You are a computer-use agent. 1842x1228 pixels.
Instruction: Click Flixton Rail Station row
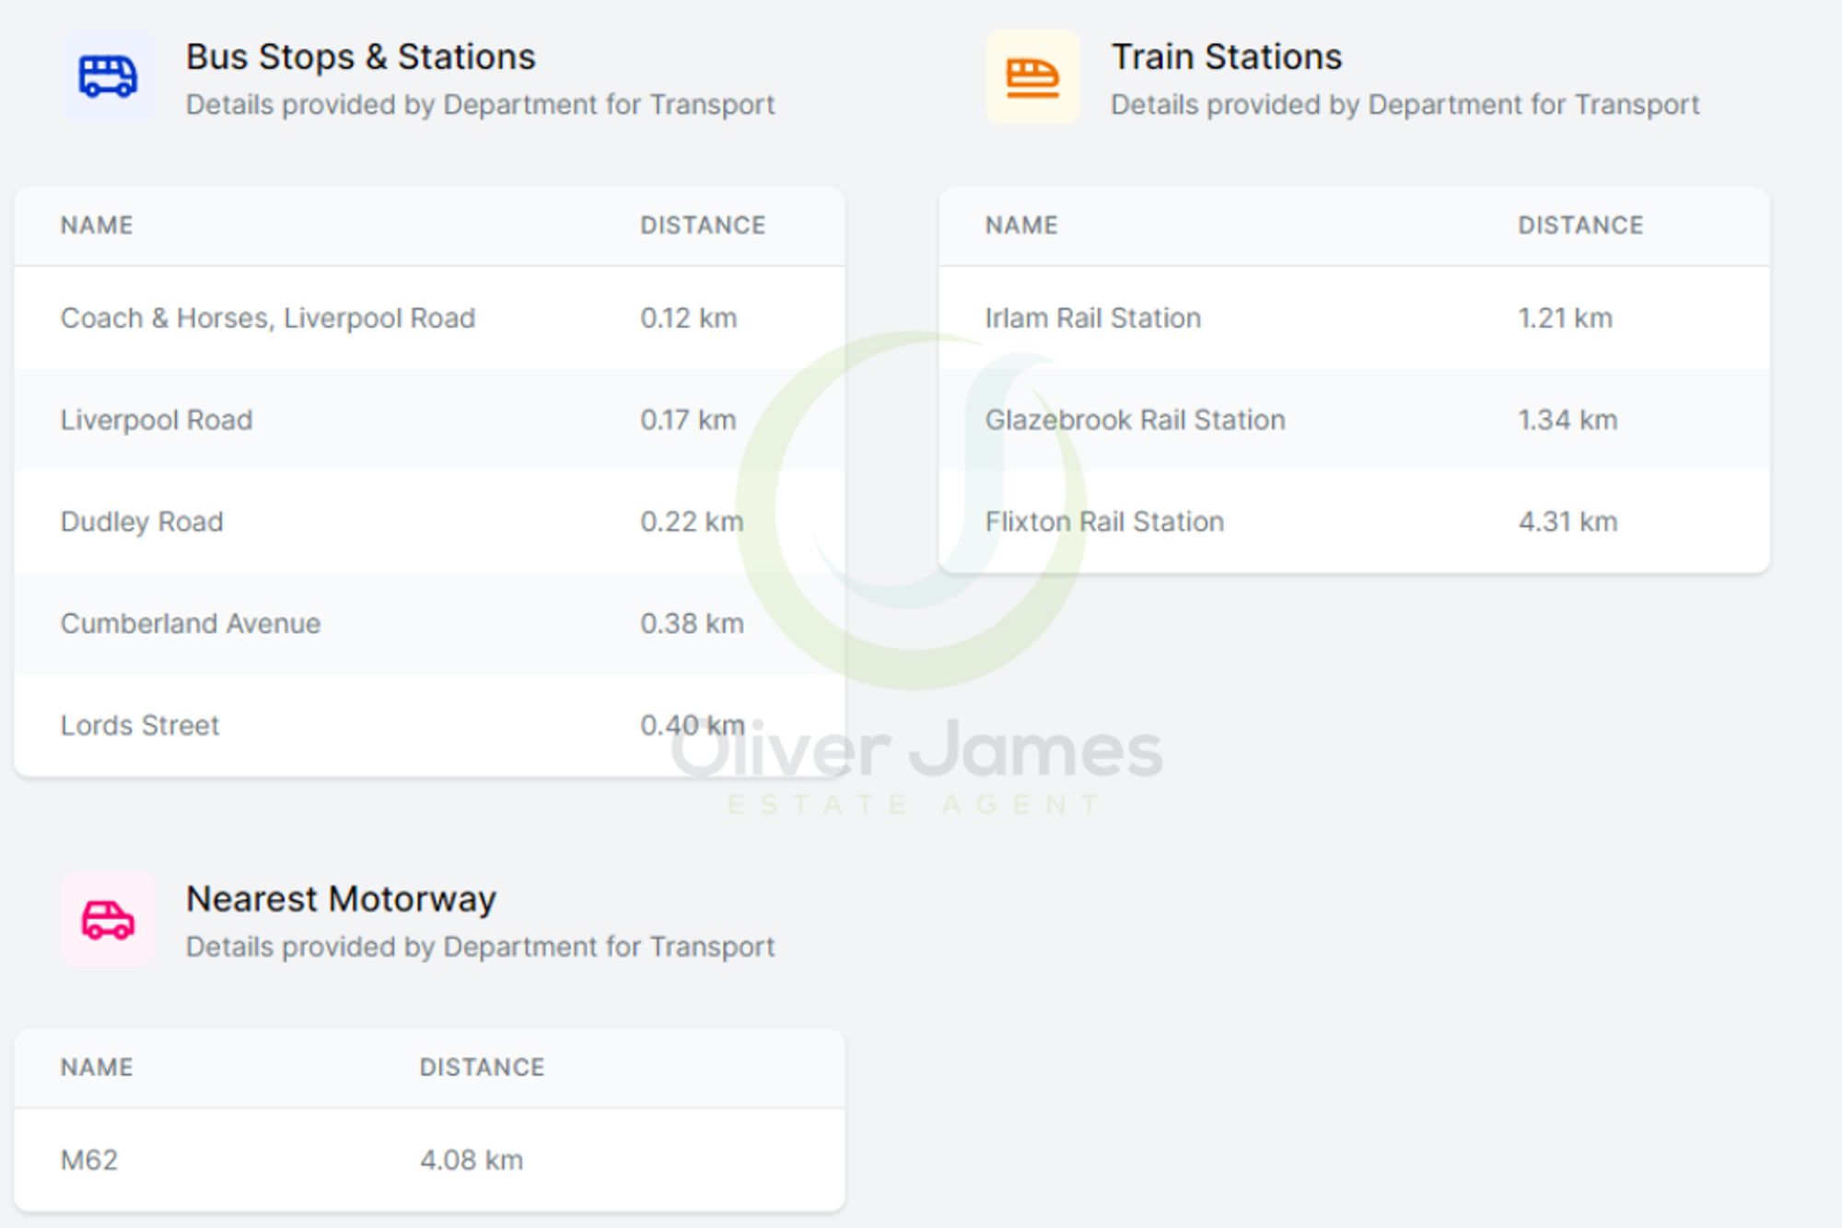1104,522
